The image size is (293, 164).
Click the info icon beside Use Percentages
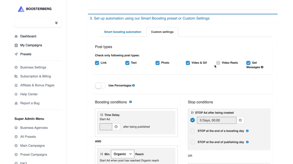[133, 85]
